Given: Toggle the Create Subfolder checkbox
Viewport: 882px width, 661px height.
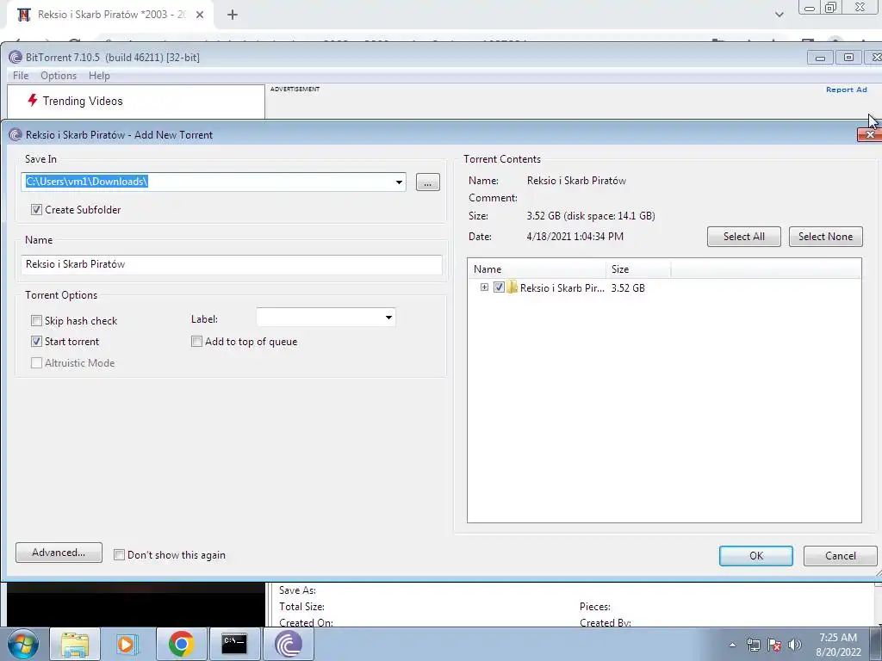Looking at the screenshot, I should (36, 210).
